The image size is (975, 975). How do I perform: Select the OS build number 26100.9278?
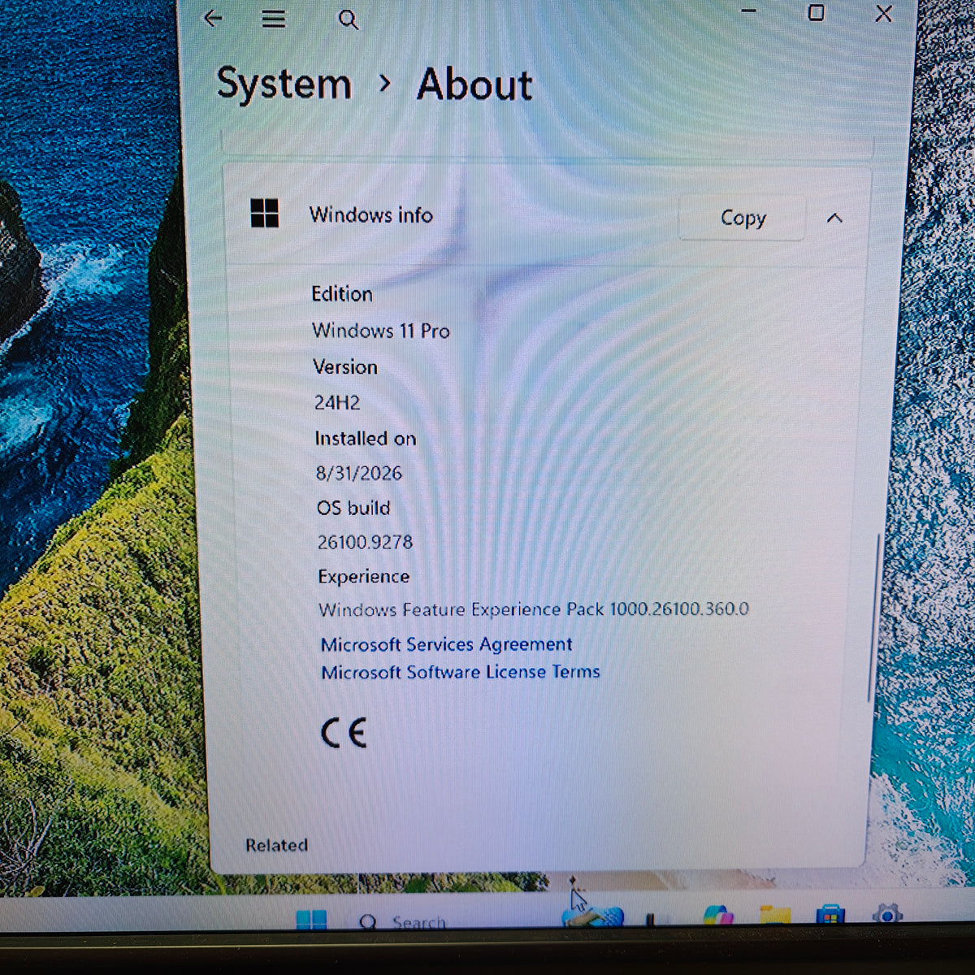pos(365,542)
